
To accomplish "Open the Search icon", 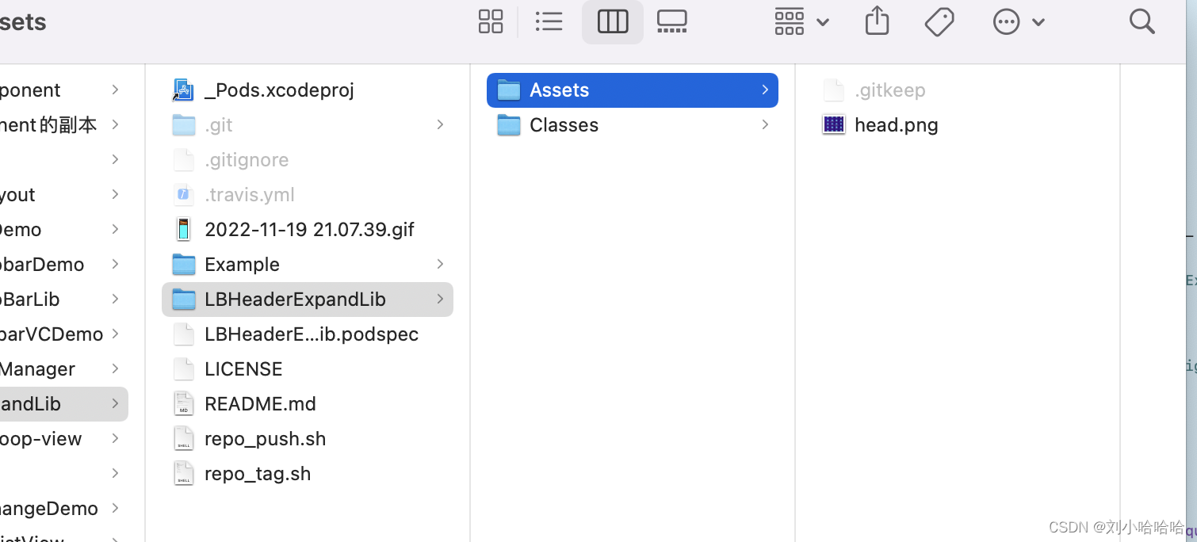I will (1142, 21).
